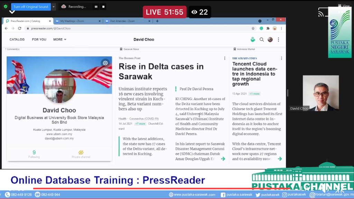Open the Zoom encryption shield icon

(6, 7)
